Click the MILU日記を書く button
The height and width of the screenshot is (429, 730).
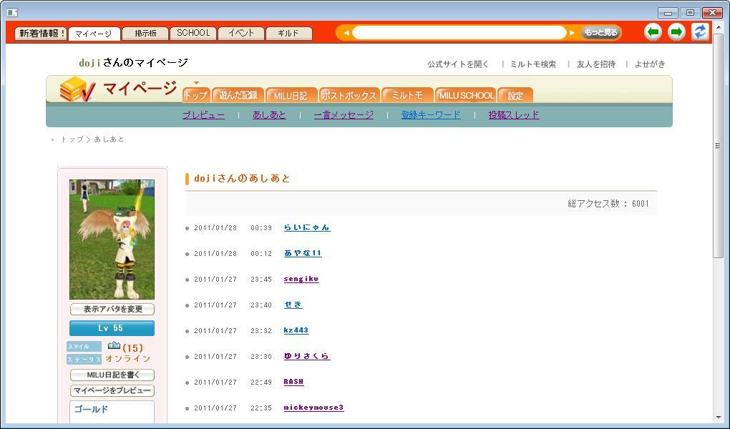click(112, 375)
